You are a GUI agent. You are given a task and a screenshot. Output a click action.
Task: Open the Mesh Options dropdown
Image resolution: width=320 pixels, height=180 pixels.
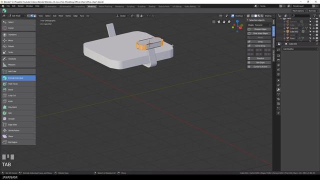[299, 11]
